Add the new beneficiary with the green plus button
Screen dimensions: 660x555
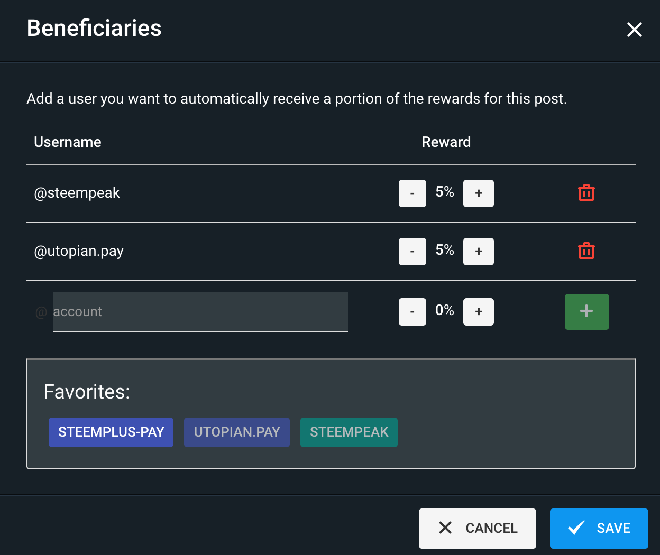click(587, 312)
